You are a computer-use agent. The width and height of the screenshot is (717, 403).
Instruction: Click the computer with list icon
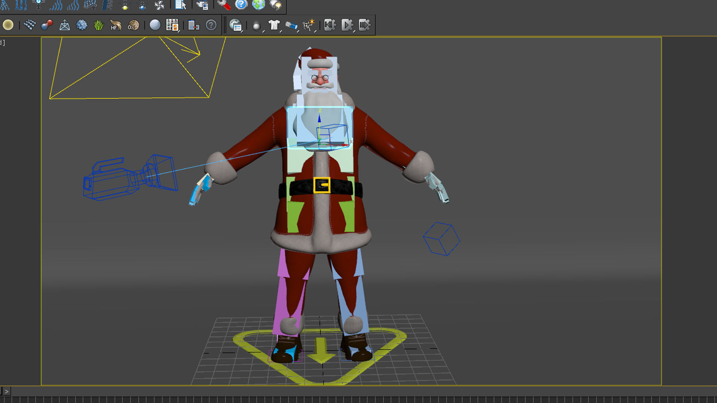(202, 5)
